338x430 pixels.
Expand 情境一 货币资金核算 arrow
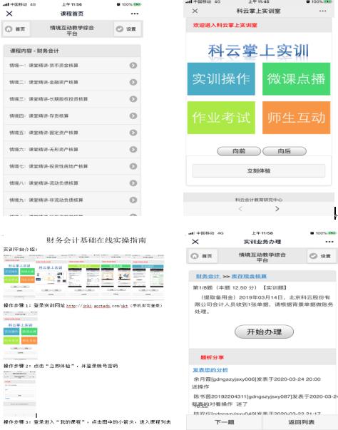133,66
